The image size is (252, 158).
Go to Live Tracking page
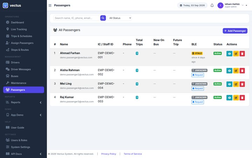tap(24, 29)
